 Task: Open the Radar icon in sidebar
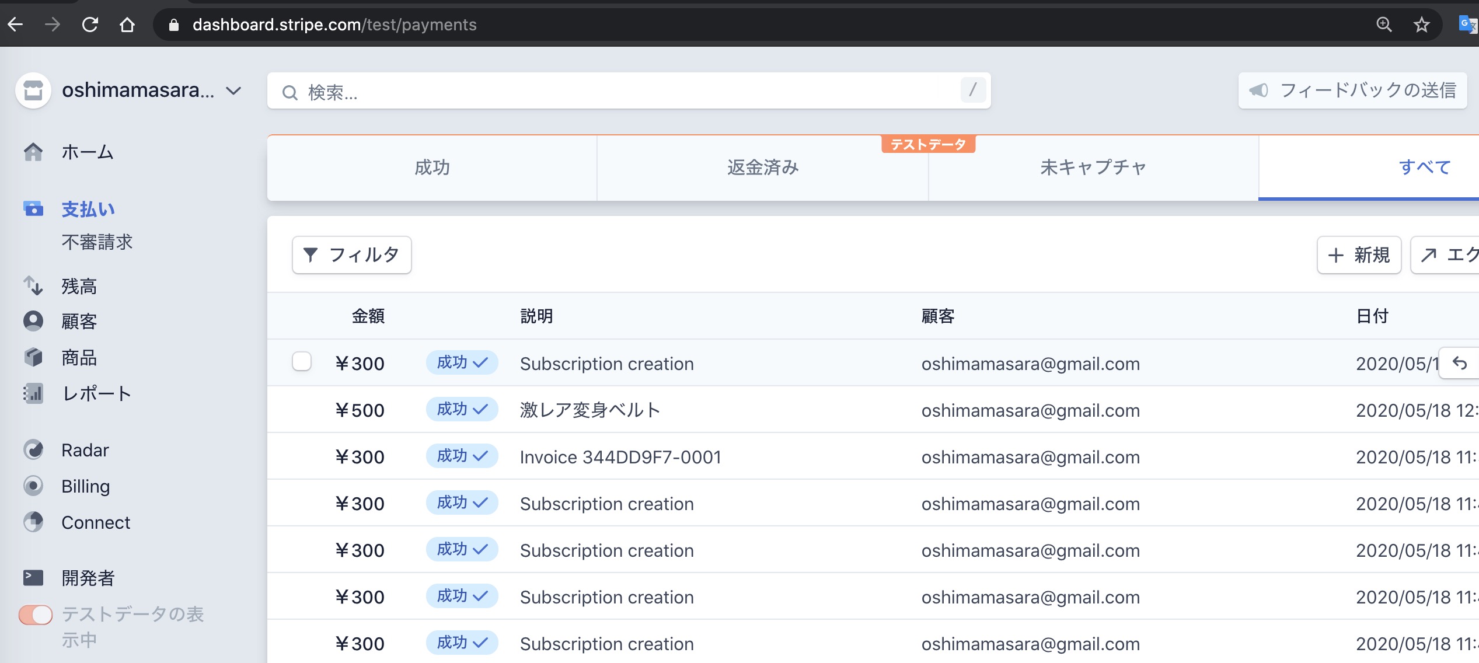pos(33,450)
